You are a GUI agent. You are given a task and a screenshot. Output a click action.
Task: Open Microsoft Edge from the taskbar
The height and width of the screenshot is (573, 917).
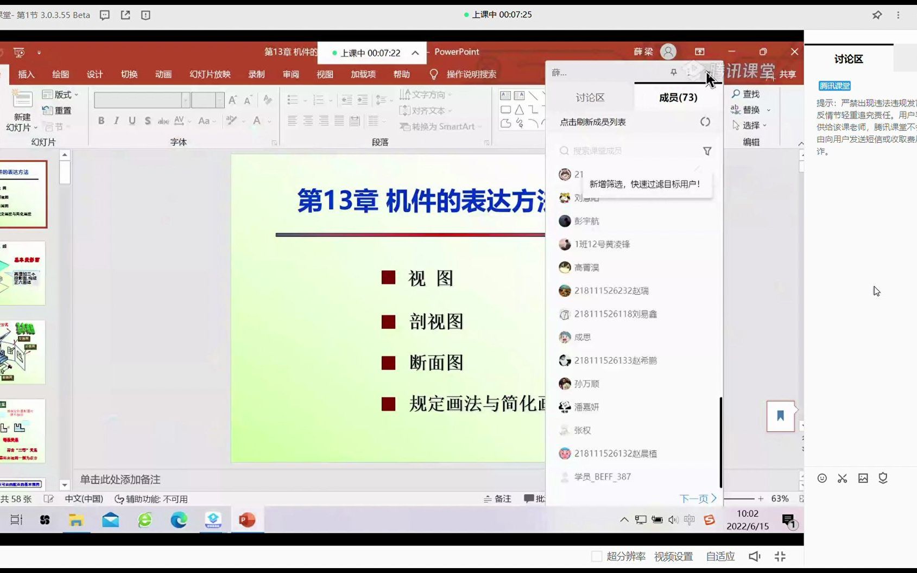179,520
